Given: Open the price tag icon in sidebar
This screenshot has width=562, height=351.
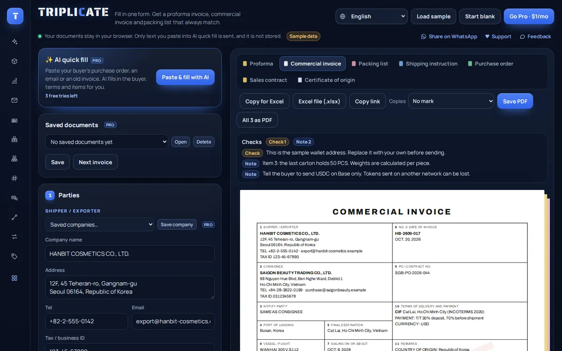Looking at the screenshot, I should point(15,256).
